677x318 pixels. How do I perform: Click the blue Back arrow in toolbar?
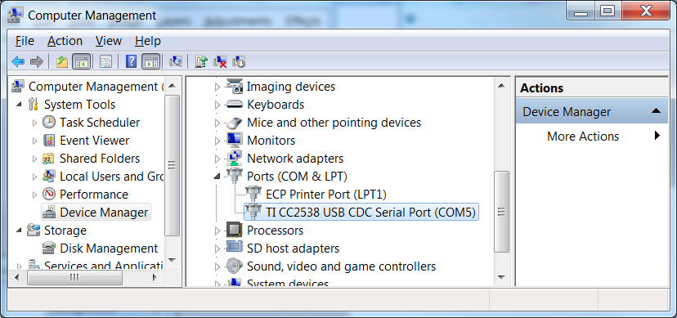tap(18, 61)
